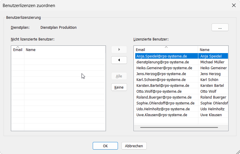Click the right arrow move button

click(119, 50)
